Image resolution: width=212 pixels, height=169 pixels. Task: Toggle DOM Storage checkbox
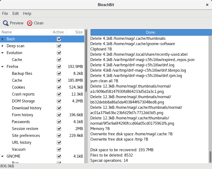(x=59, y=101)
